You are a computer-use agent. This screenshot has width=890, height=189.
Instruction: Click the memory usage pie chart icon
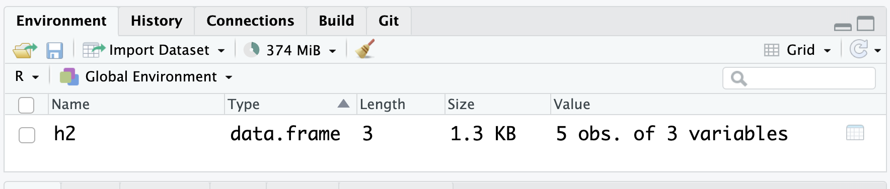pos(251,50)
